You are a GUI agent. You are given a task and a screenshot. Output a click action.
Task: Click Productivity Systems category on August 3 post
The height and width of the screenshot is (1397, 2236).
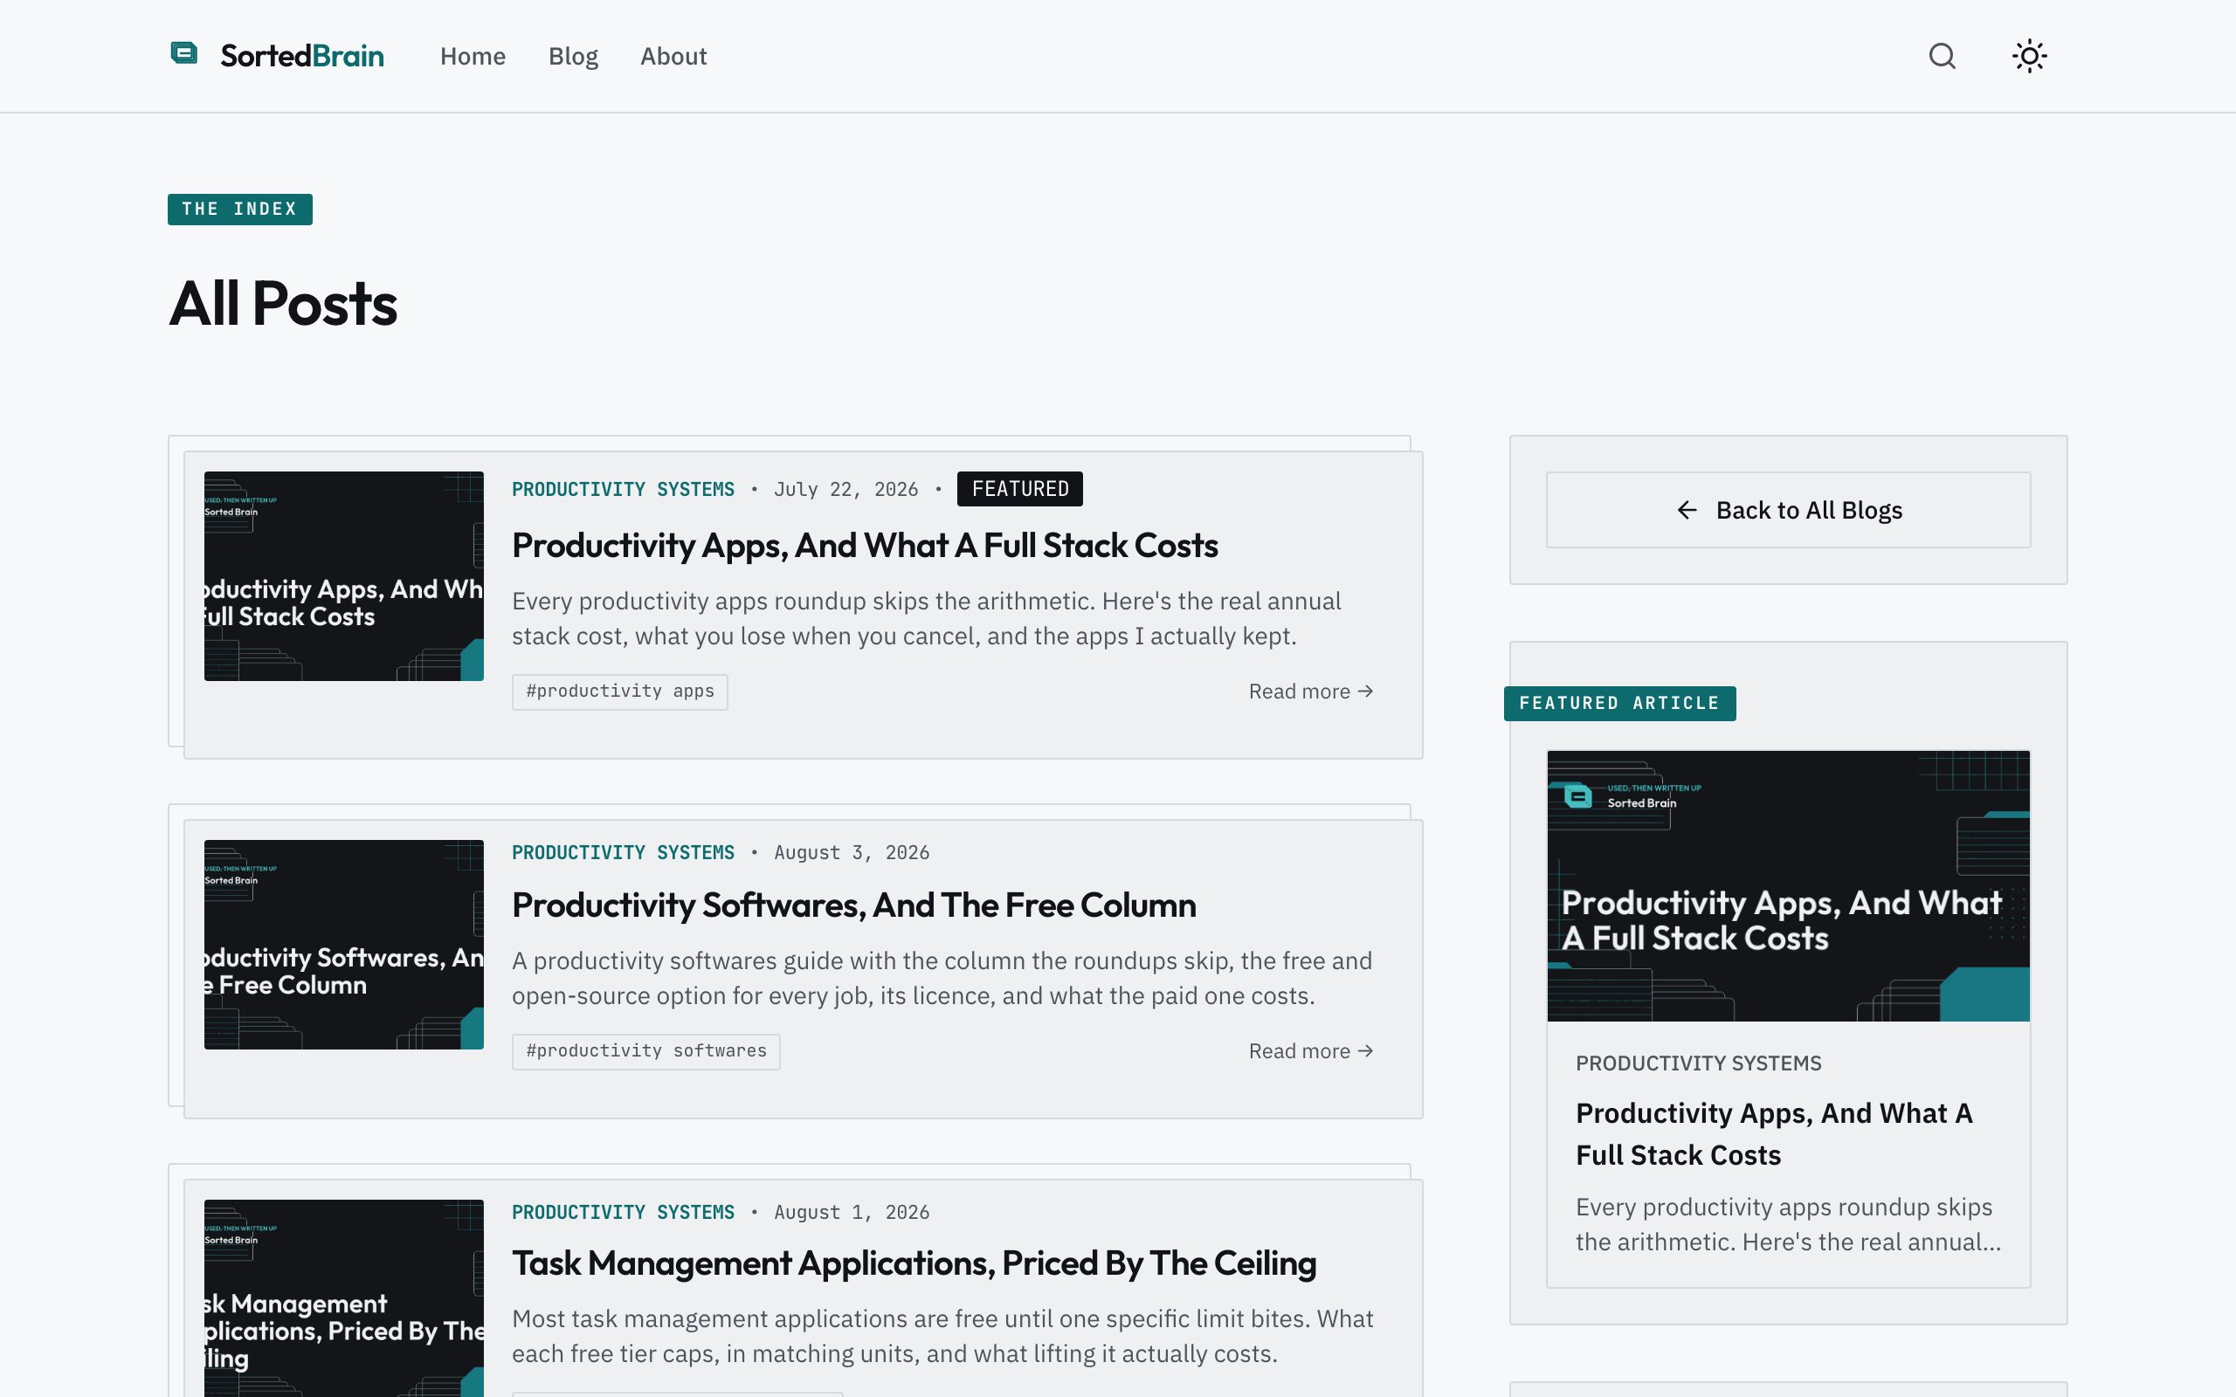click(623, 852)
